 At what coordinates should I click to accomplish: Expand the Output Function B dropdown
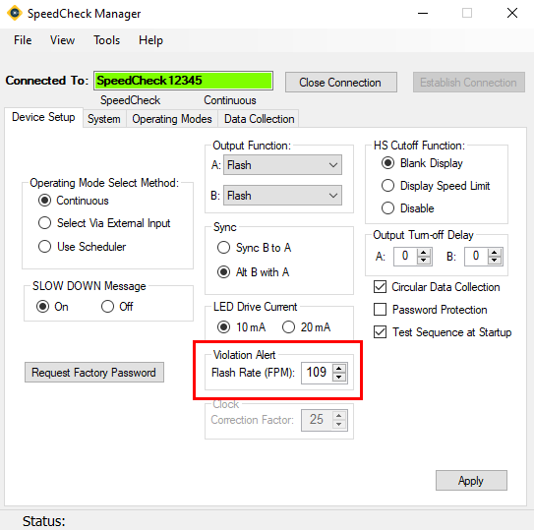click(x=282, y=196)
